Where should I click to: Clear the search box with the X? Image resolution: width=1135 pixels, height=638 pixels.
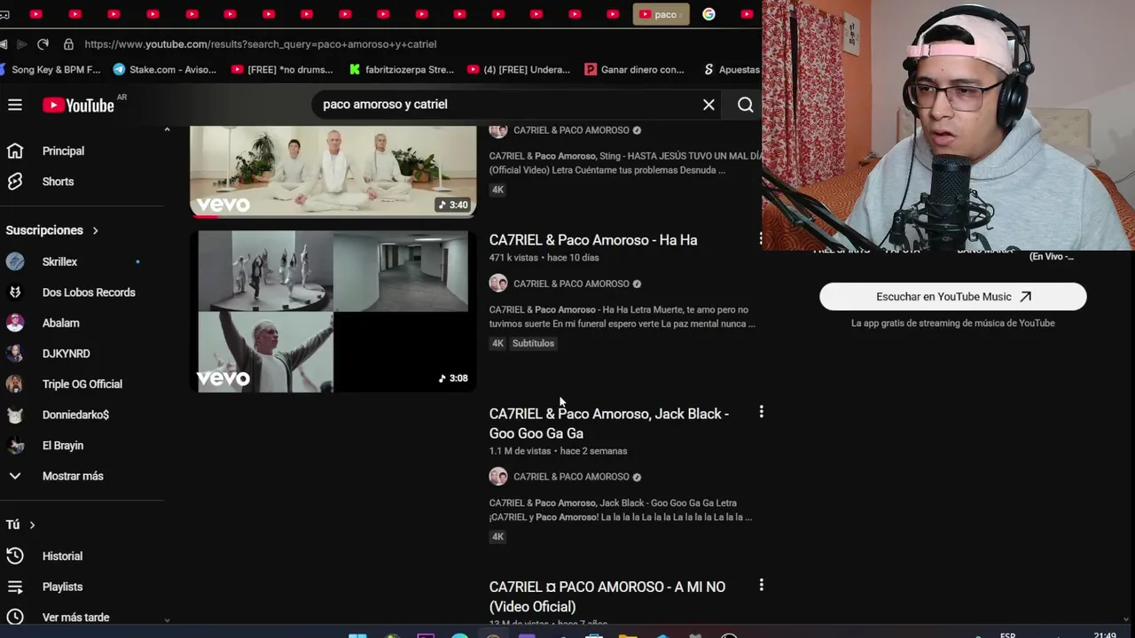708,105
